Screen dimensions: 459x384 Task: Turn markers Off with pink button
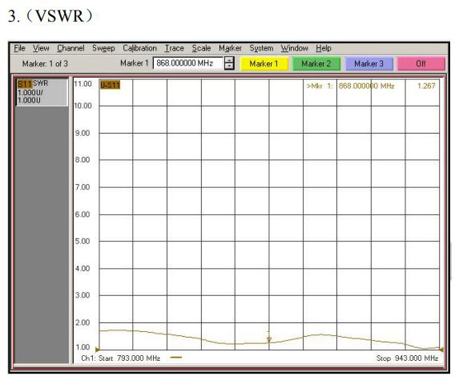421,64
